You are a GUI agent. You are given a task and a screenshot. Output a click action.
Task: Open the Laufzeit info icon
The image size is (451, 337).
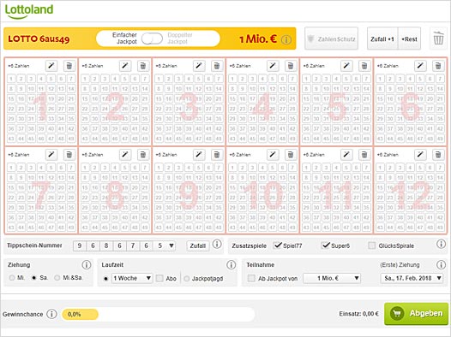coord(231,264)
